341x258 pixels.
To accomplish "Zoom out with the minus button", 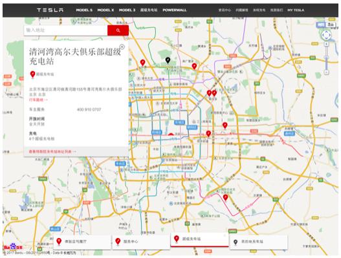I will coord(326,72).
